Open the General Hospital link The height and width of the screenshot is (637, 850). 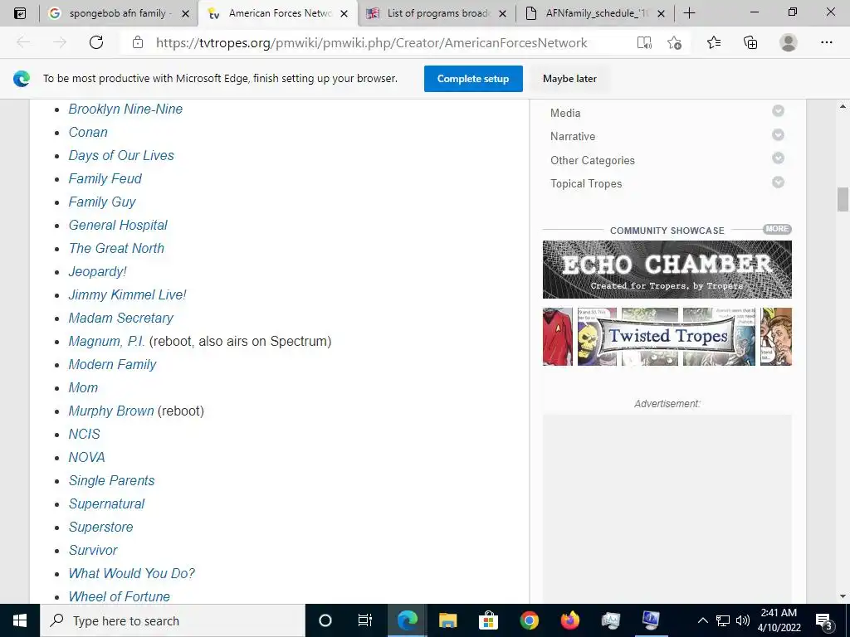point(118,226)
